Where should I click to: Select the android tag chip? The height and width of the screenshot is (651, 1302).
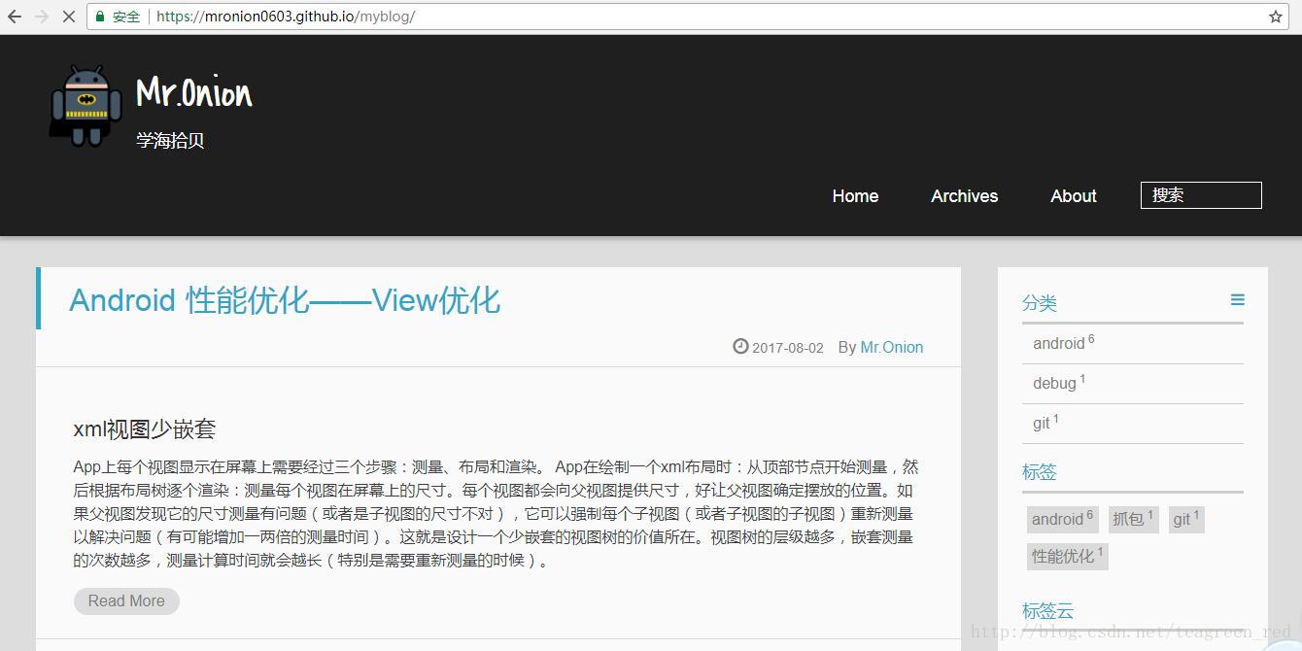pos(1062,519)
